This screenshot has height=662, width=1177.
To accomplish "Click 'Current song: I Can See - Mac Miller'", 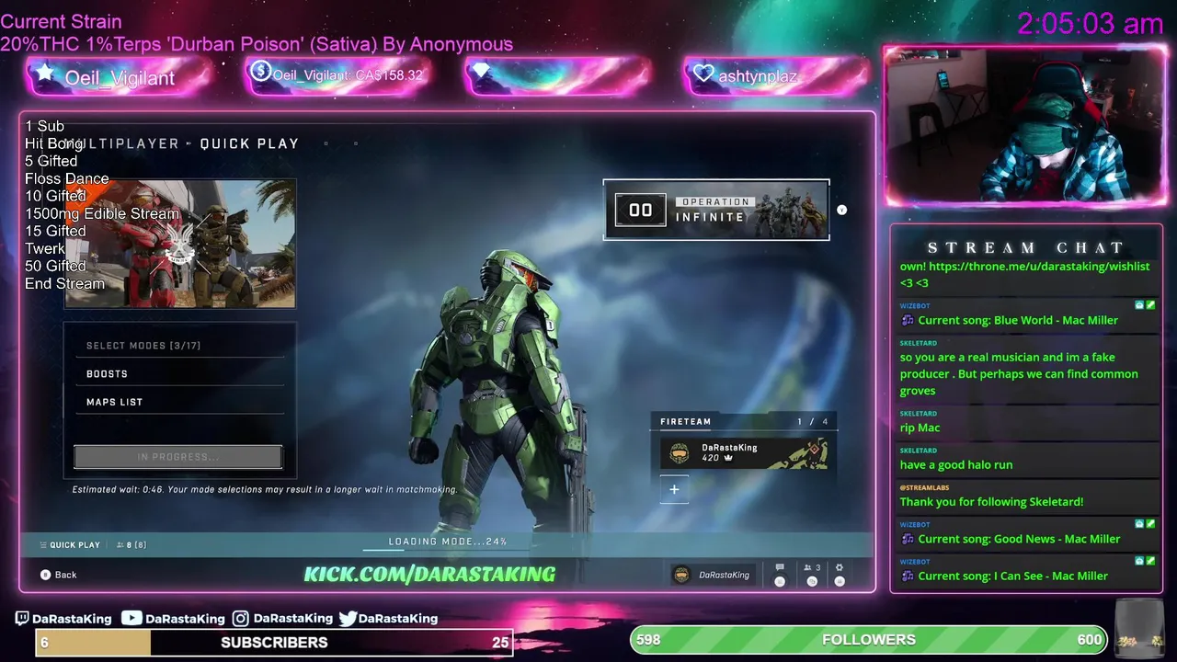I will pyautogui.click(x=1012, y=576).
